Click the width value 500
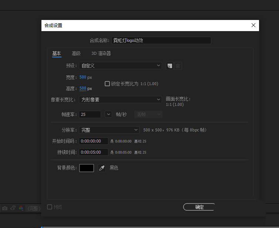This screenshot has height=228, width=279. pyautogui.click(x=83, y=77)
